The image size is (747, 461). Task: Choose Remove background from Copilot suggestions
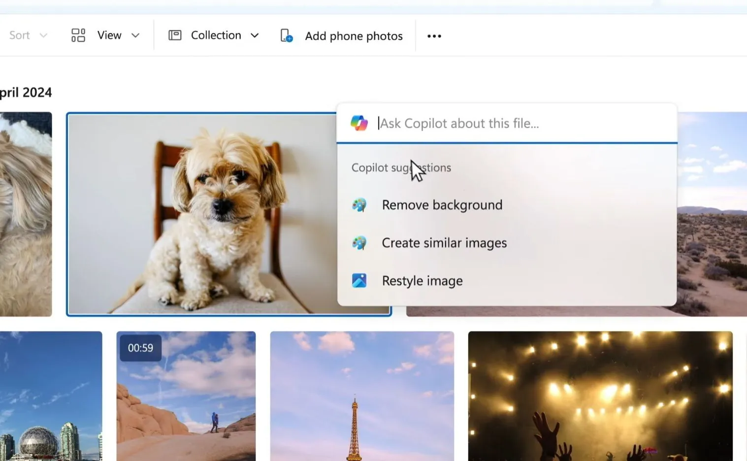[x=442, y=204]
